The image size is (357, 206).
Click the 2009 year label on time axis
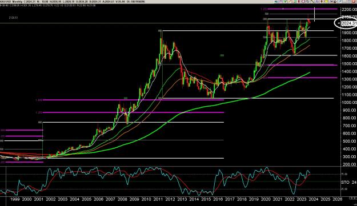(134, 199)
